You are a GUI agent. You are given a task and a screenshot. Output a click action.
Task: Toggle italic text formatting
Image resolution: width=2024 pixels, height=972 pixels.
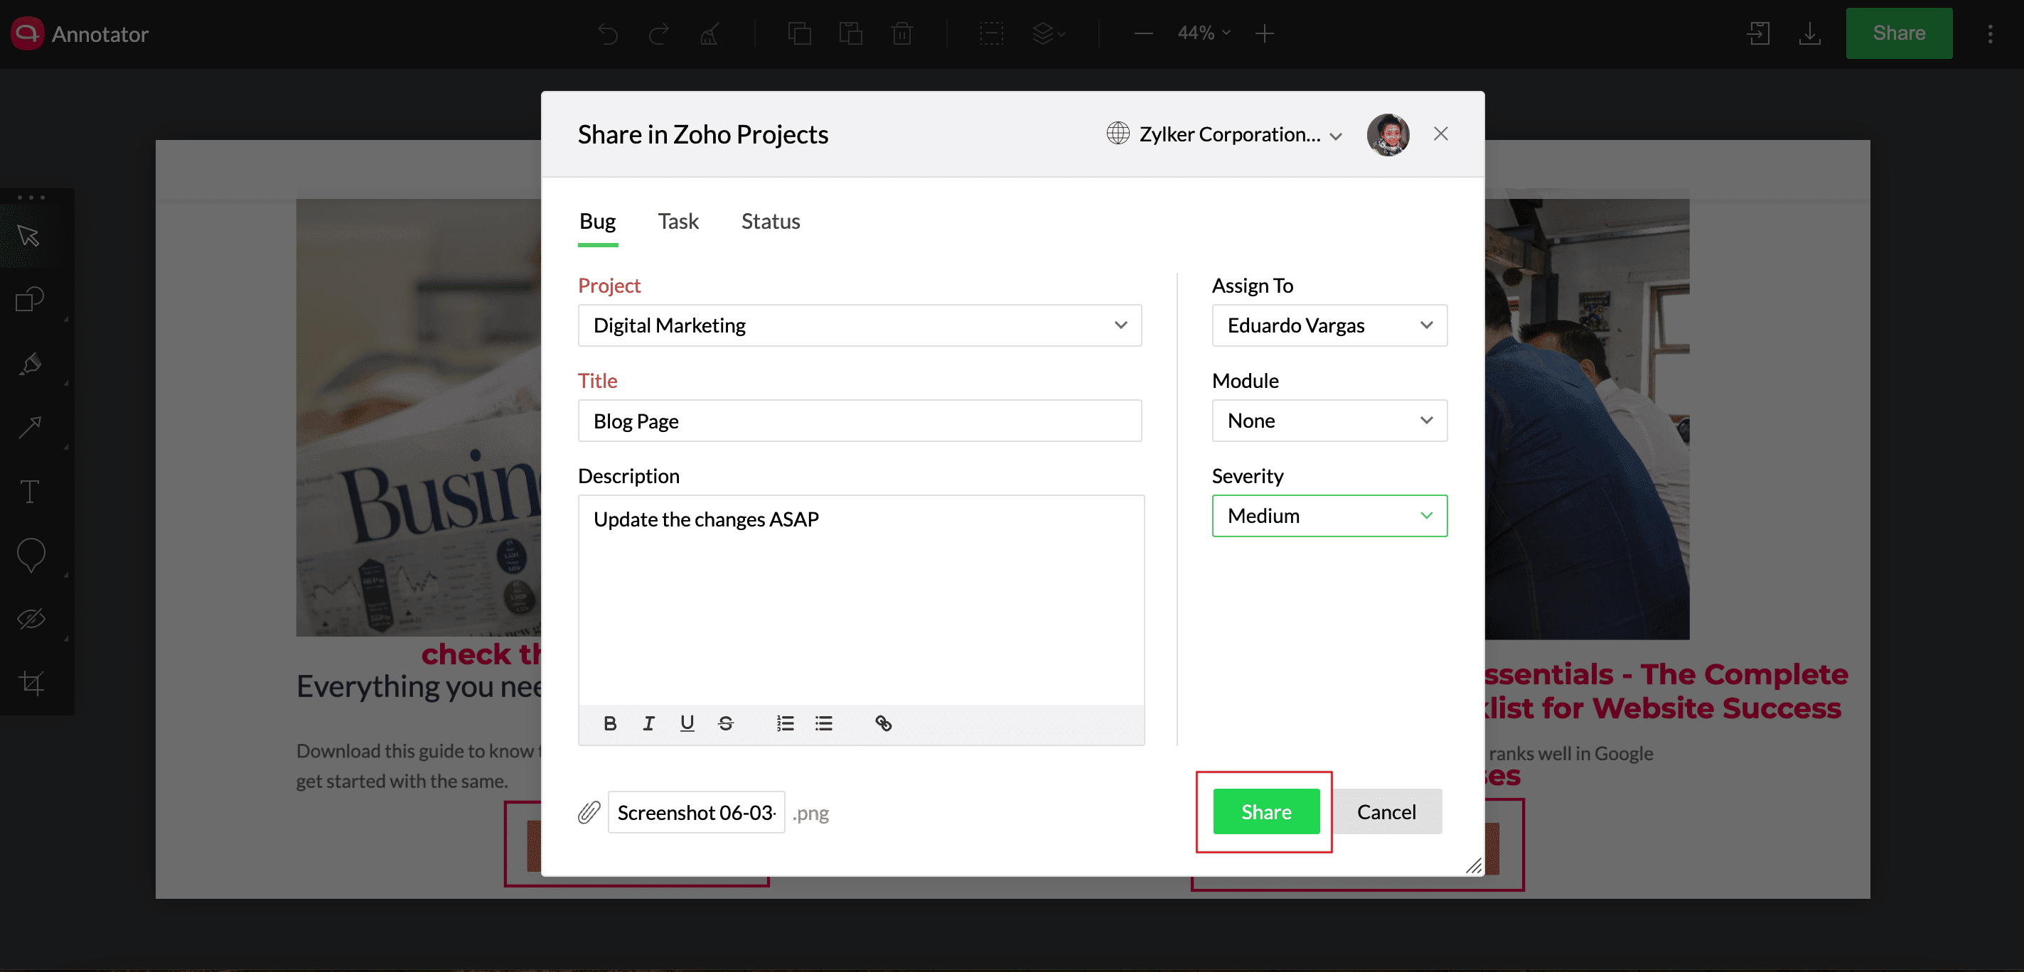(x=648, y=723)
